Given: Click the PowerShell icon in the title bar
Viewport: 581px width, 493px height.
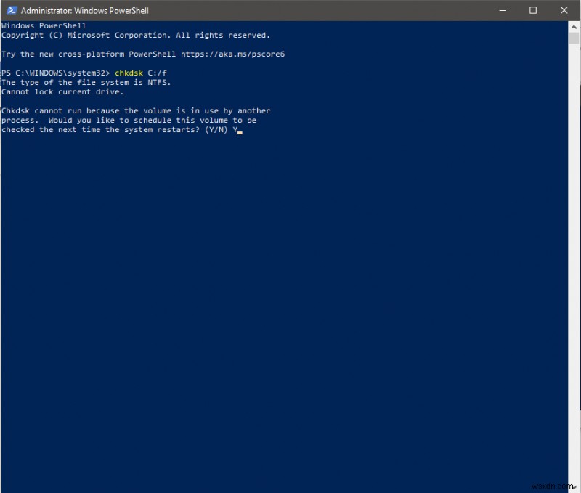Looking at the screenshot, I should coord(10,11).
